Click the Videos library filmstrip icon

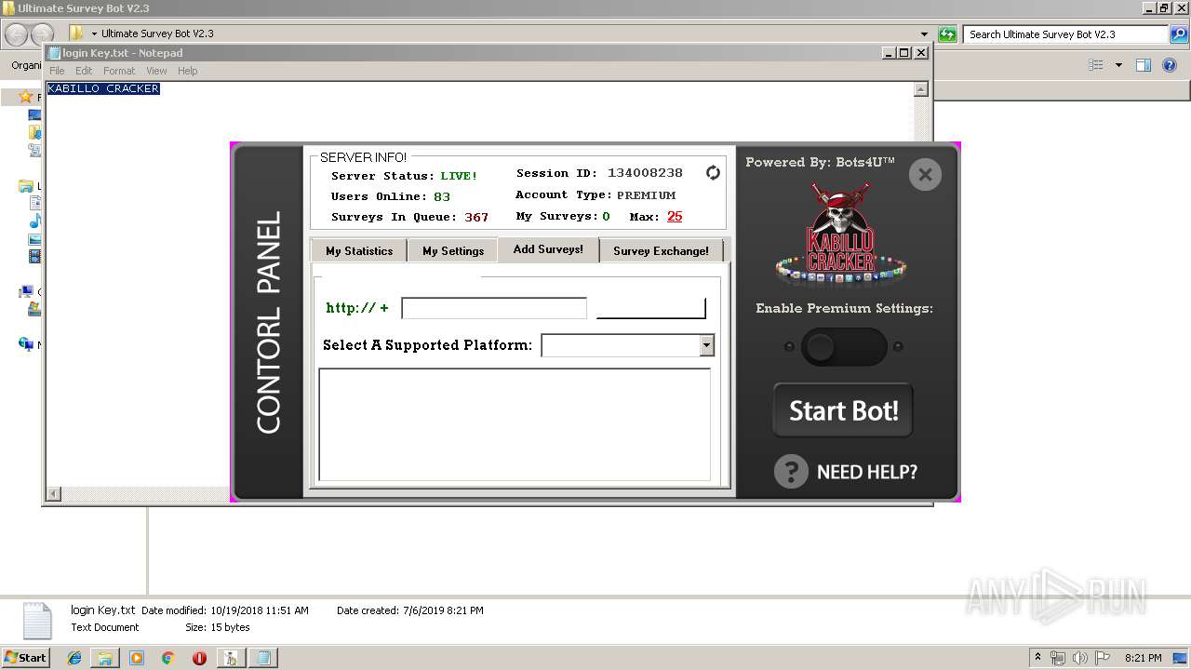(x=34, y=256)
